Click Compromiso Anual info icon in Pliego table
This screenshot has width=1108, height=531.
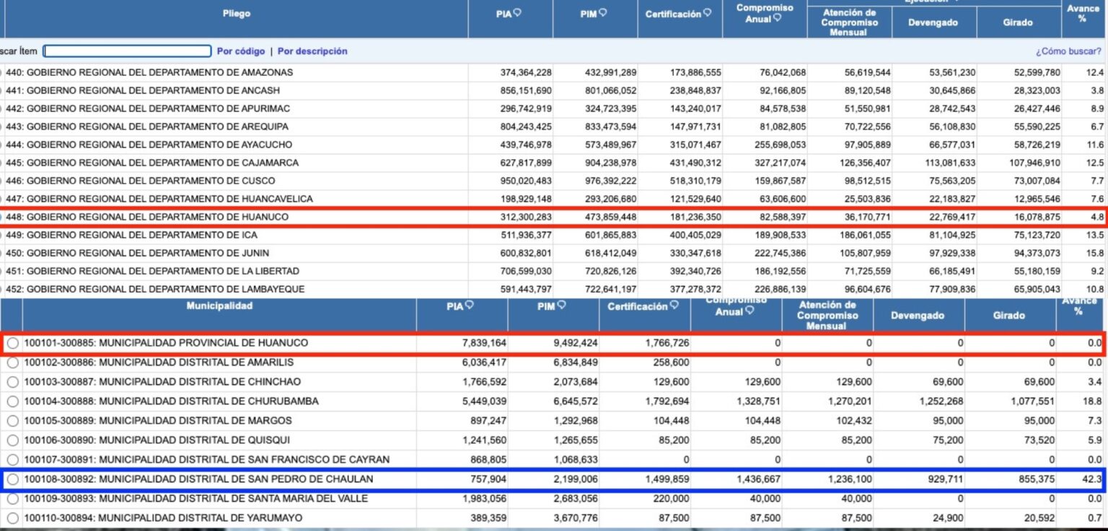click(777, 18)
